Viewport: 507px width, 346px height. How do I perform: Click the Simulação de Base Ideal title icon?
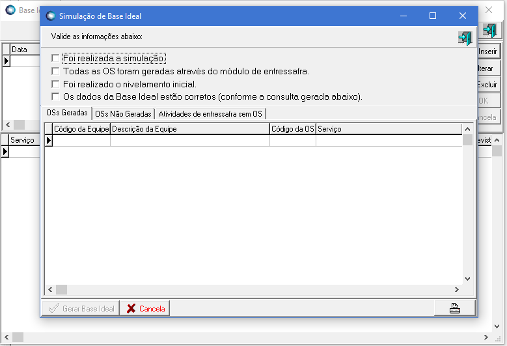click(x=50, y=16)
